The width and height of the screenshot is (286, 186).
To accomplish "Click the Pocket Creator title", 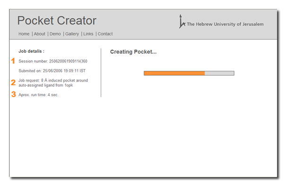I will [x=57, y=20].
